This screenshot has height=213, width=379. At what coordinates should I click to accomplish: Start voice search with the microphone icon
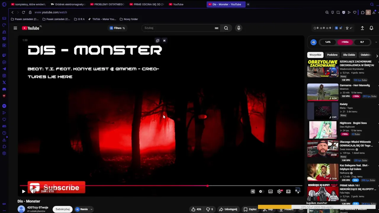pyautogui.click(x=239, y=28)
